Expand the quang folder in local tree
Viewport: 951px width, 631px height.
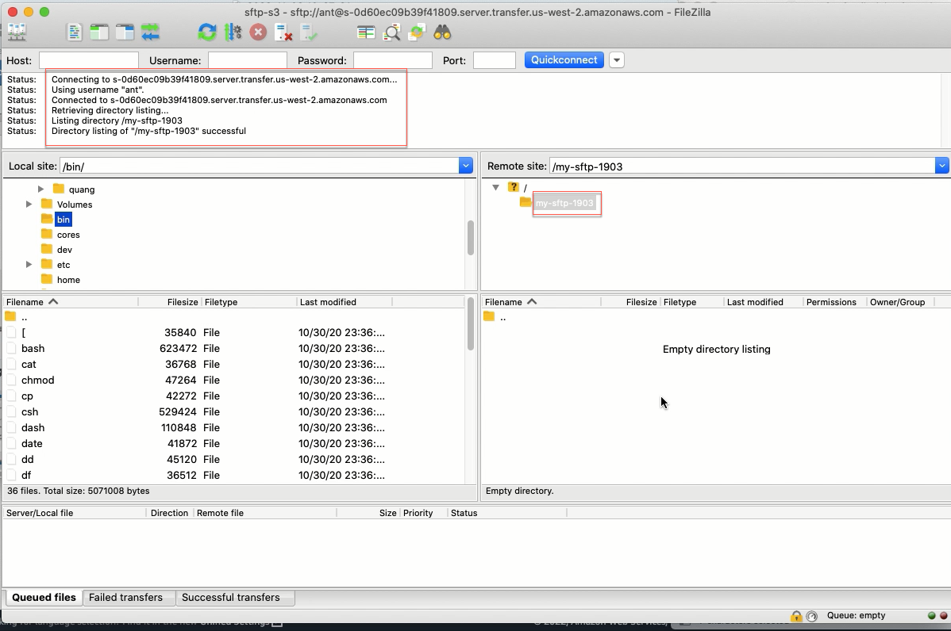point(40,189)
